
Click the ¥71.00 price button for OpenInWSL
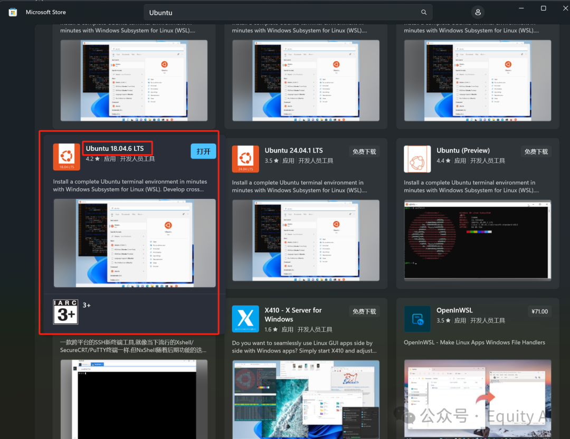tap(539, 311)
